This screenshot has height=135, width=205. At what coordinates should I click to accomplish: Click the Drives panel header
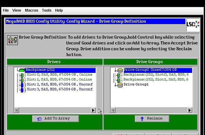(55, 62)
